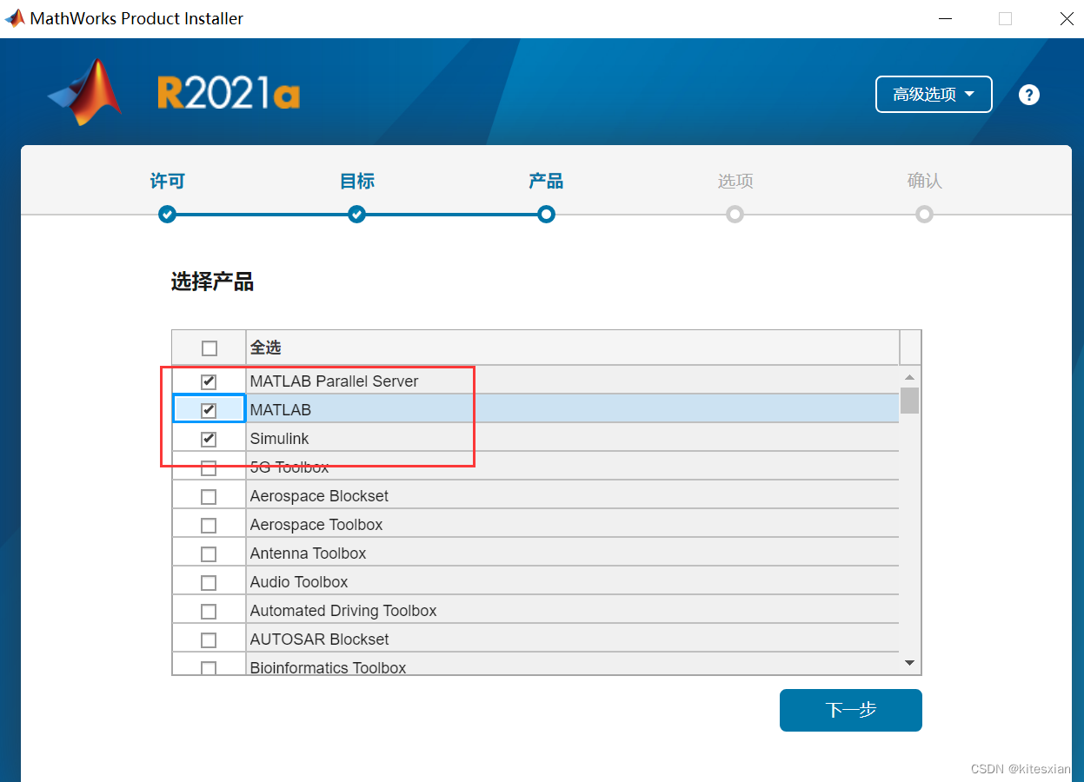Click the R2021a release label
1084x782 pixels.
tap(229, 93)
